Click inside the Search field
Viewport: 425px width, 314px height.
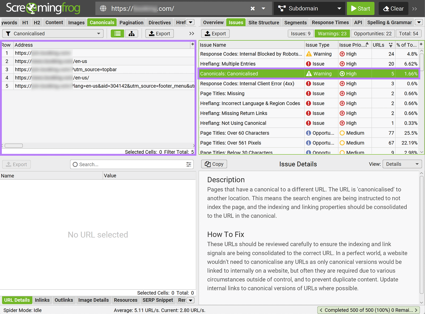(x=120, y=164)
